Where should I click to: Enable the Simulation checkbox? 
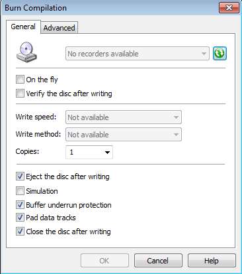coord(20,191)
